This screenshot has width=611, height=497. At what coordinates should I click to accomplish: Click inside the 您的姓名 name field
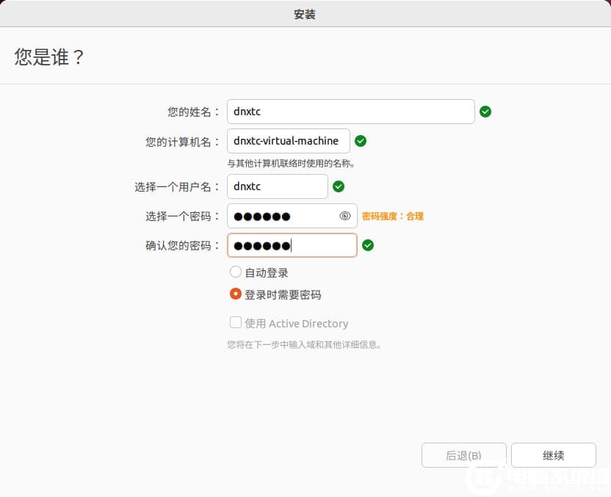pyautogui.click(x=351, y=111)
